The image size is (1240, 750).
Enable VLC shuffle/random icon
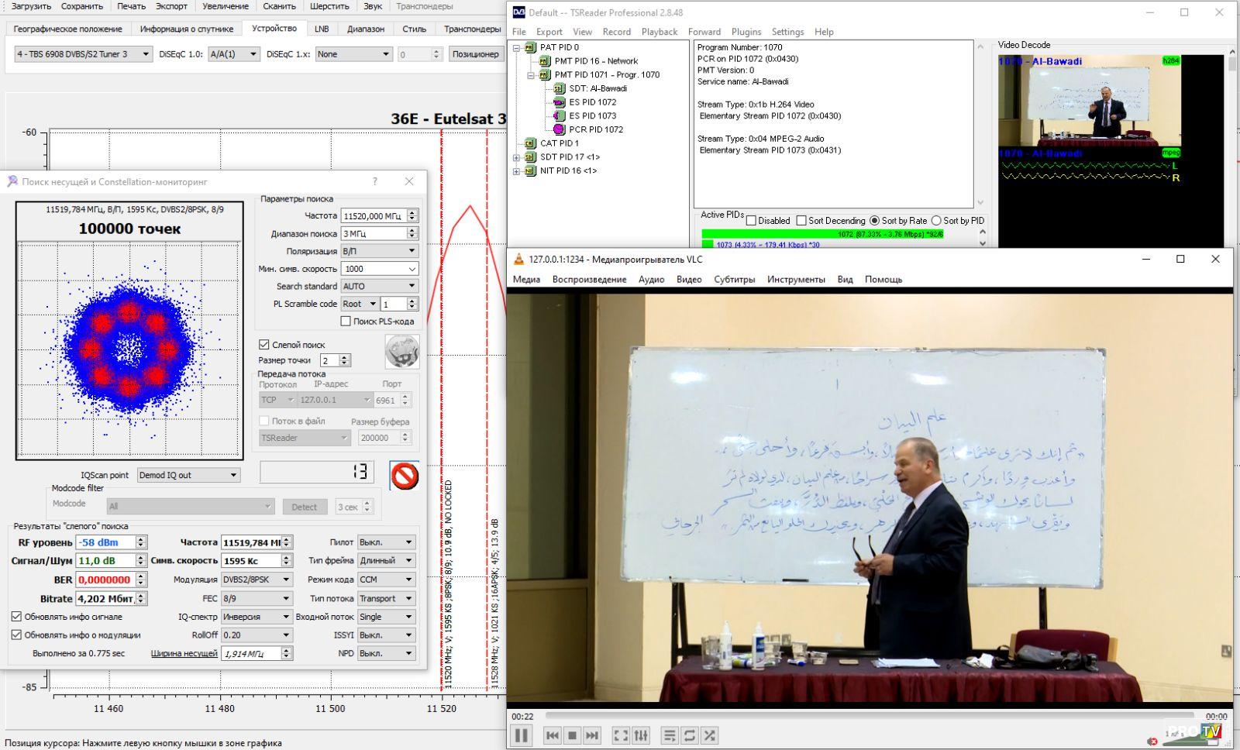click(x=709, y=735)
